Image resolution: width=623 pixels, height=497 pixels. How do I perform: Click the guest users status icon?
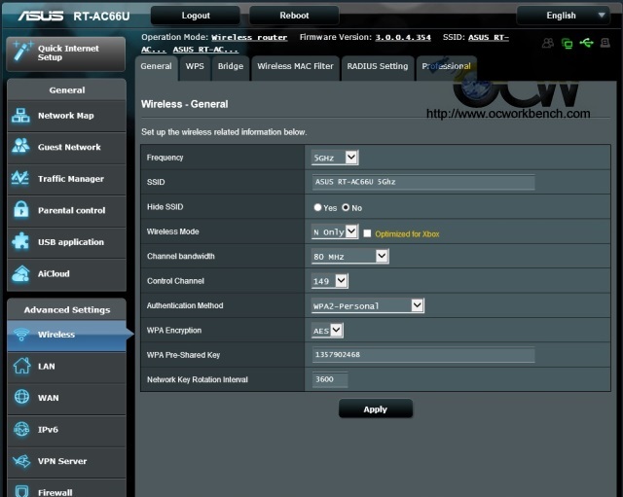pos(548,43)
